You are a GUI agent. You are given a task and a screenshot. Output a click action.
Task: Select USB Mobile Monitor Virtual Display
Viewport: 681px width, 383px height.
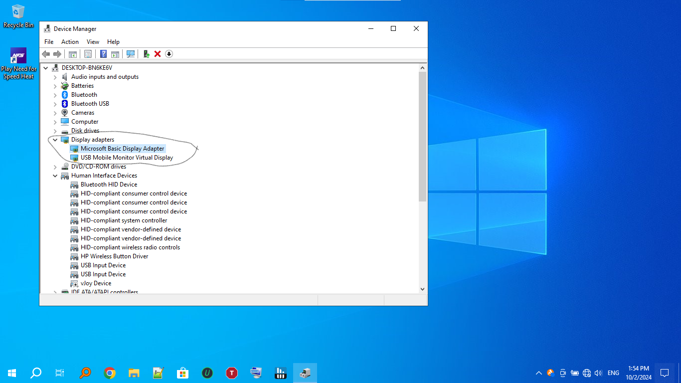[x=127, y=157]
